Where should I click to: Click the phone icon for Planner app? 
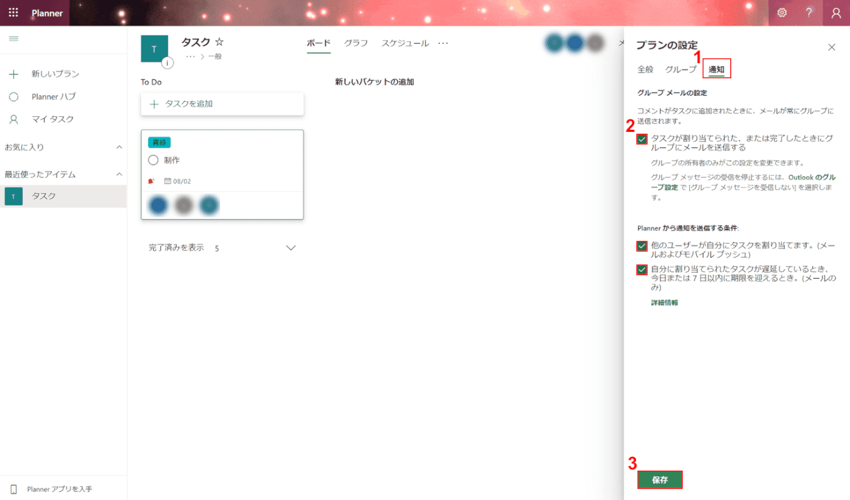(x=14, y=489)
